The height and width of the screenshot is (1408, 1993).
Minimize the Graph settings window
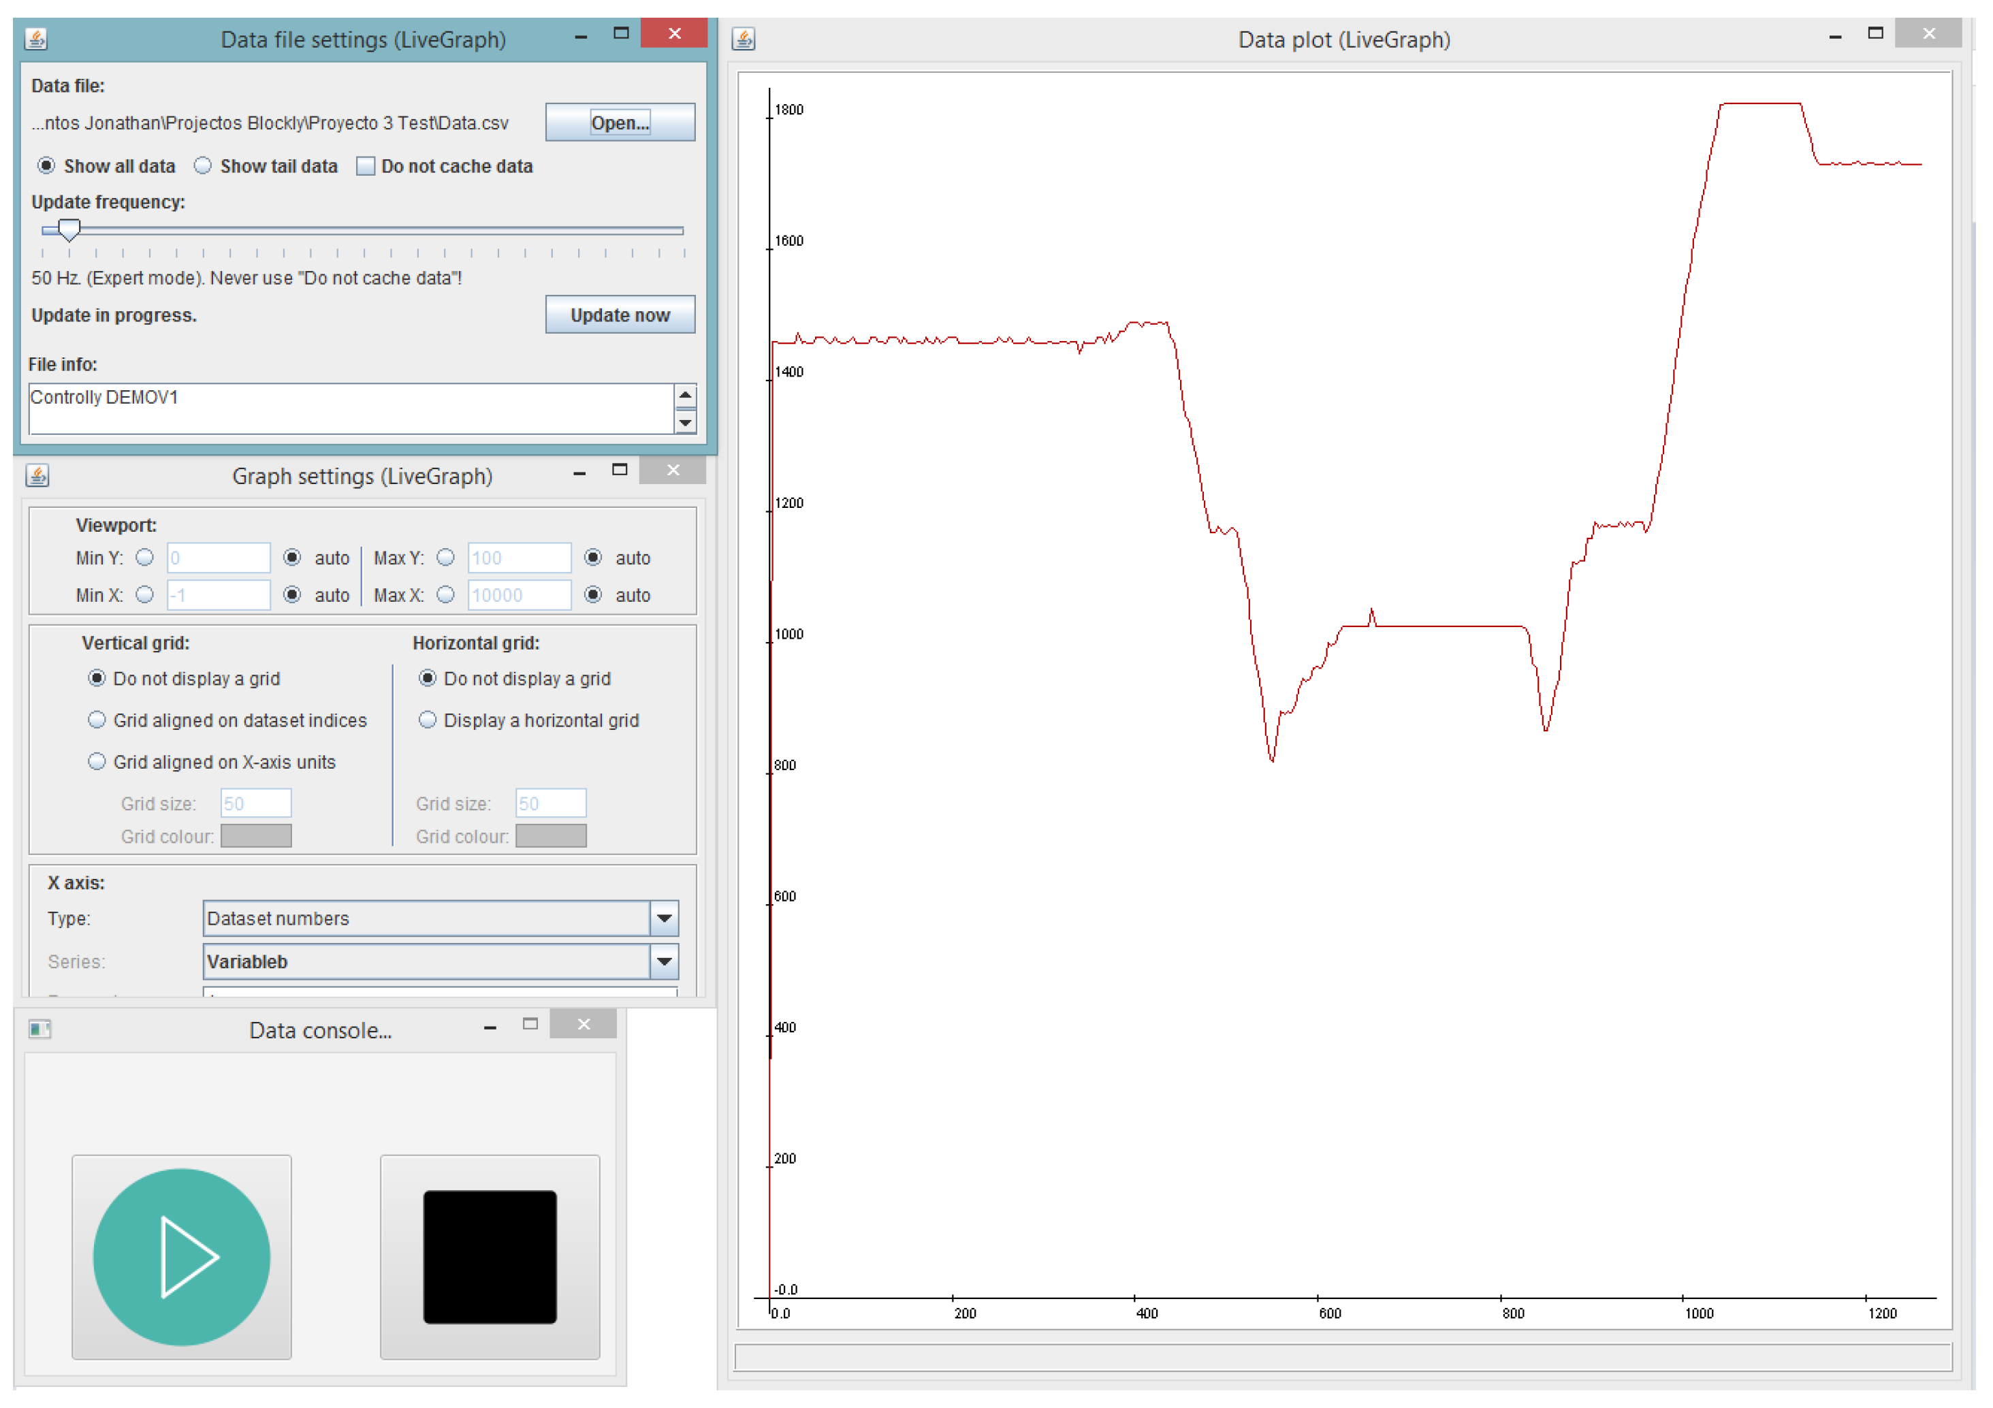click(x=579, y=473)
